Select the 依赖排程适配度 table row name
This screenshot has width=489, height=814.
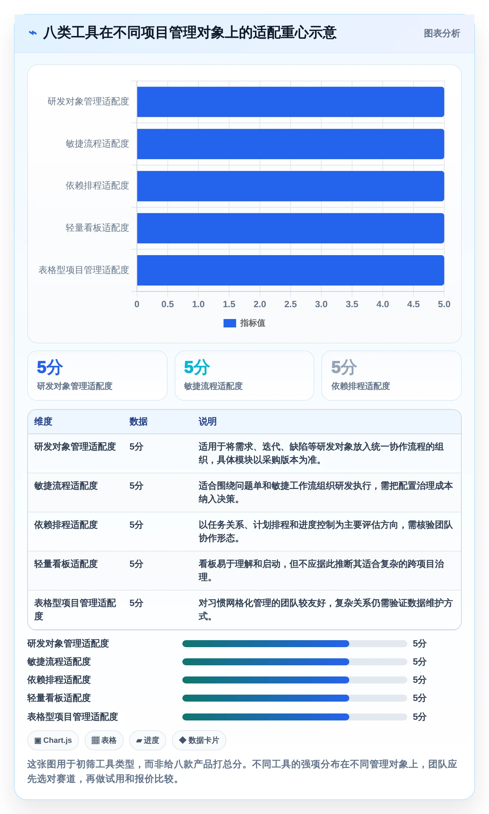click(66, 525)
